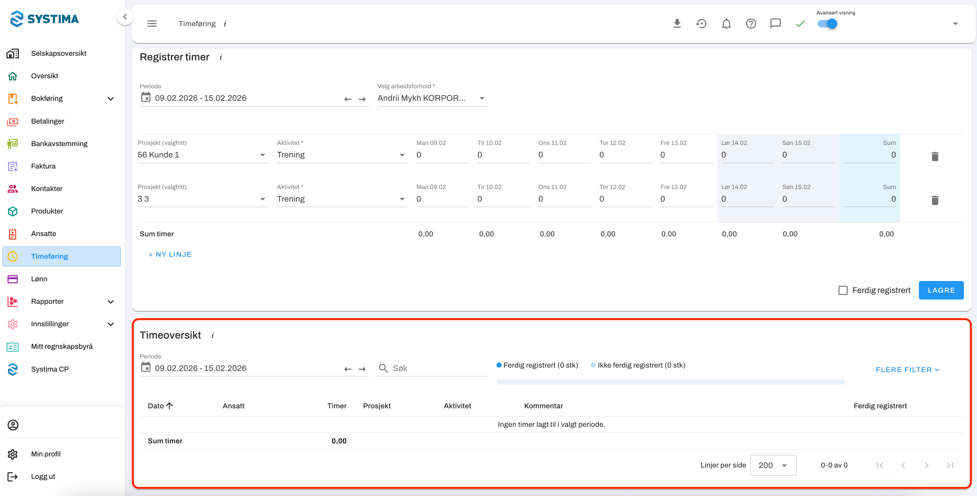
Task: Collapse the sidebar with chevron button
Action: [x=125, y=17]
